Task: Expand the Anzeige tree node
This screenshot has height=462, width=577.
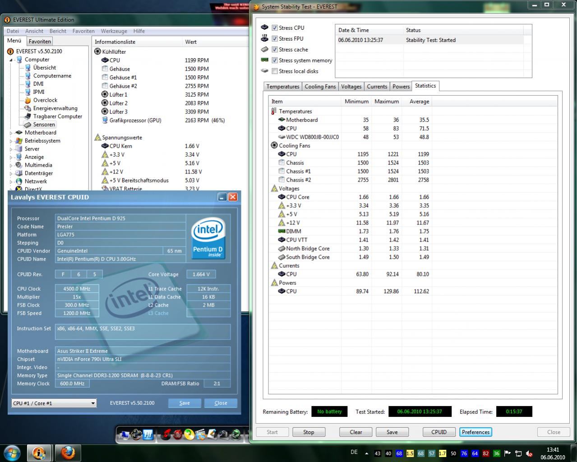Action: coord(11,157)
